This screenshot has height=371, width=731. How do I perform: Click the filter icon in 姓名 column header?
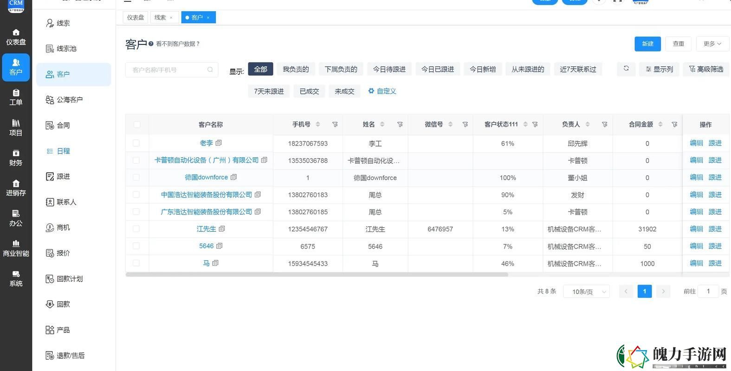pos(400,124)
